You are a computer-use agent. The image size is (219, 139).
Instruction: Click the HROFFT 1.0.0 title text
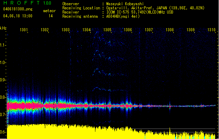click(28, 3)
